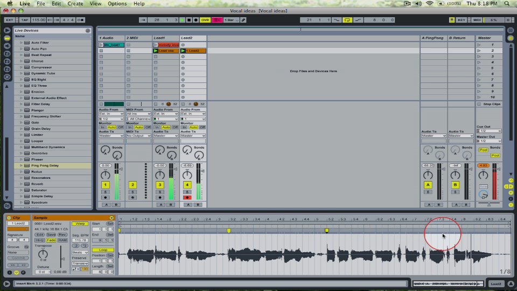The image size is (517, 291).
Task: Solo the Lead1 track
Action: point(160,192)
